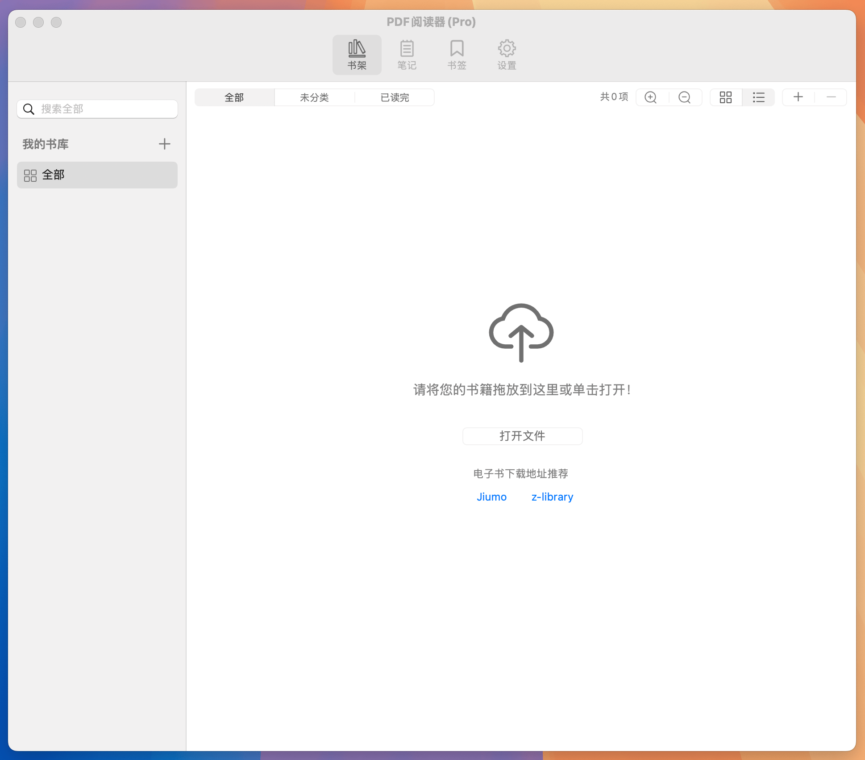Click the plus button at top right

click(x=798, y=97)
